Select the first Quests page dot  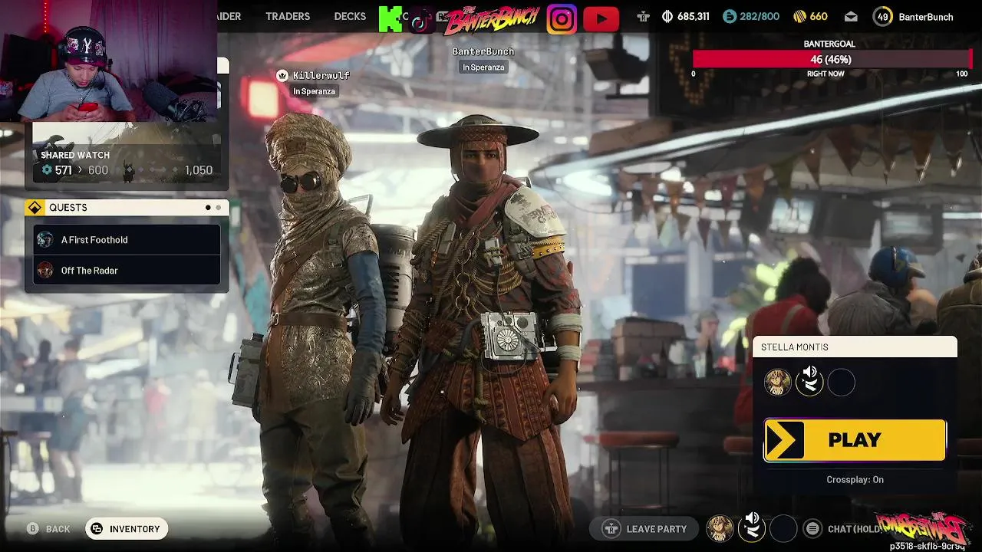pyautogui.click(x=208, y=208)
